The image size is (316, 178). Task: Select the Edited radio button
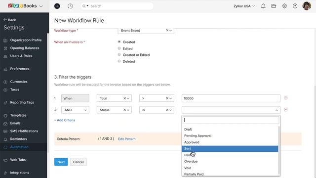click(x=119, y=48)
